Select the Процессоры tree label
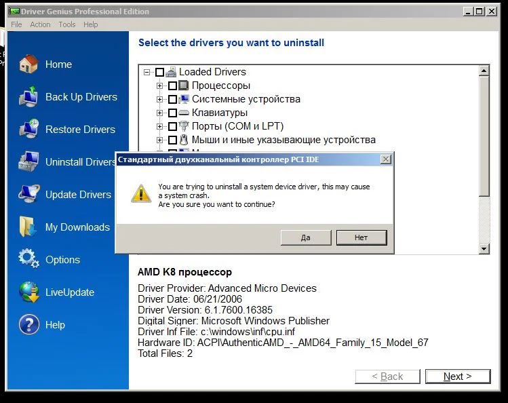 pyautogui.click(x=221, y=85)
